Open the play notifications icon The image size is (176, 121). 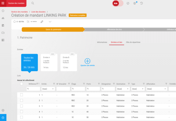pyautogui.click(x=135, y=3)
